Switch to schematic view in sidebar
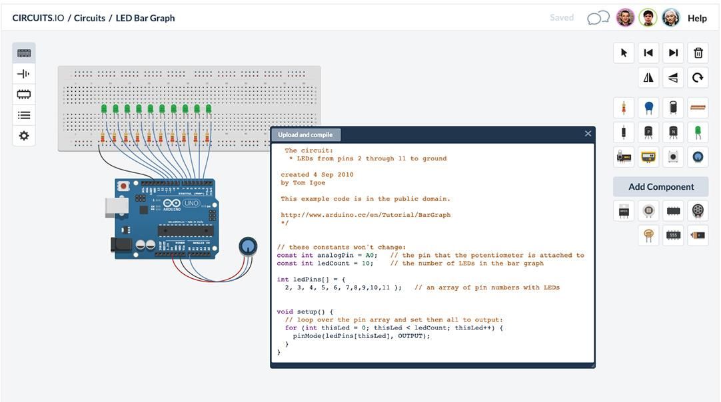Image resolution: width=721 pixels, height=402 pixels. 23,73
